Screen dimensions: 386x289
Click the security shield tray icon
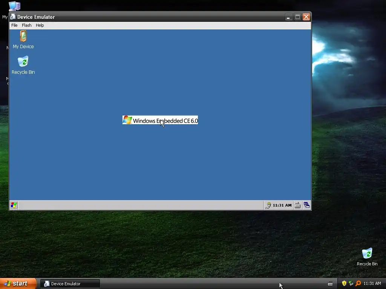click(x=344, y=283)
